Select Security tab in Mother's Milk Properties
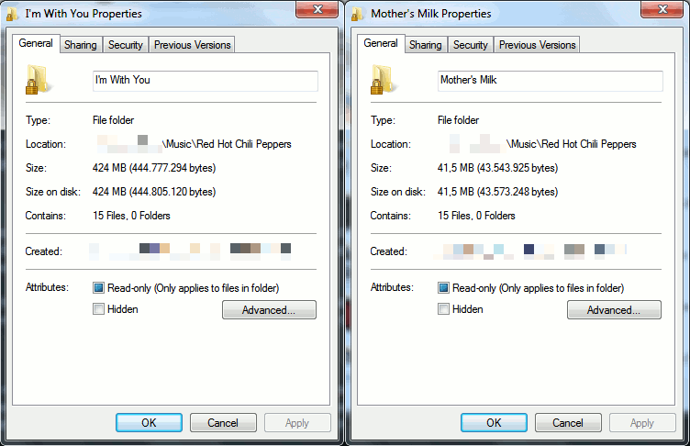 (x=471, y=45)
